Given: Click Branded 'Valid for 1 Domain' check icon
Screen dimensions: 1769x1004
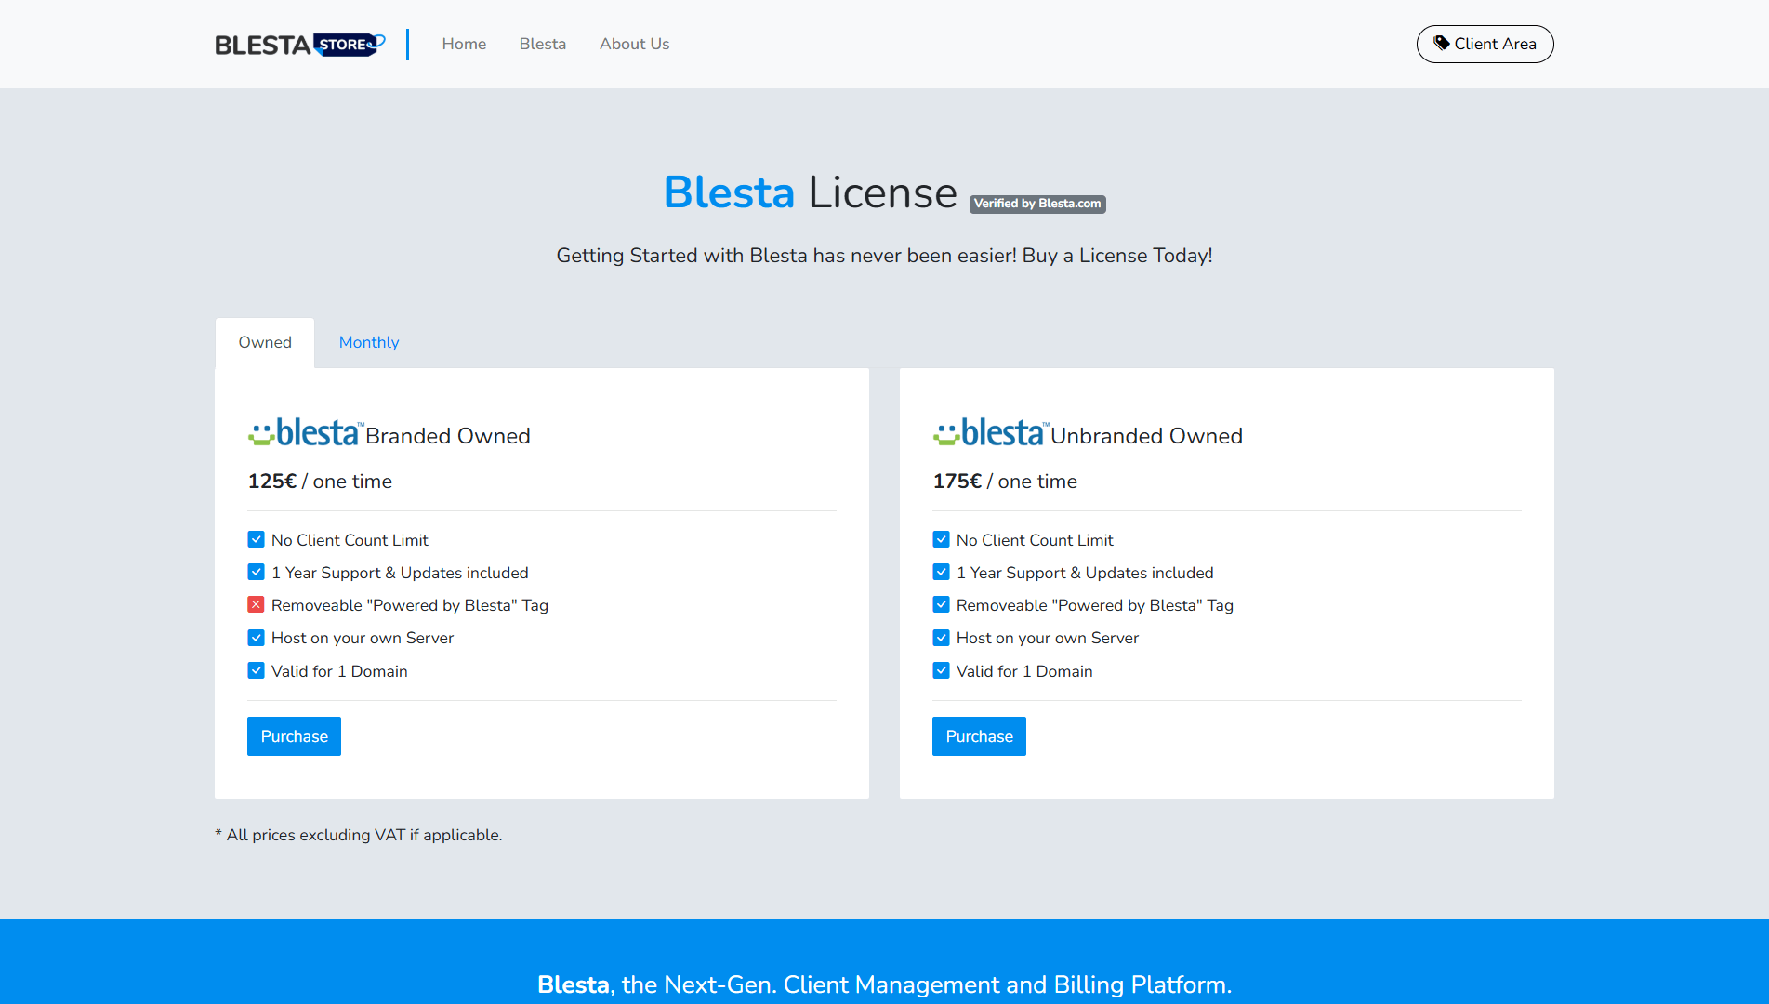Looking at the screenshot, I should 257,670.
